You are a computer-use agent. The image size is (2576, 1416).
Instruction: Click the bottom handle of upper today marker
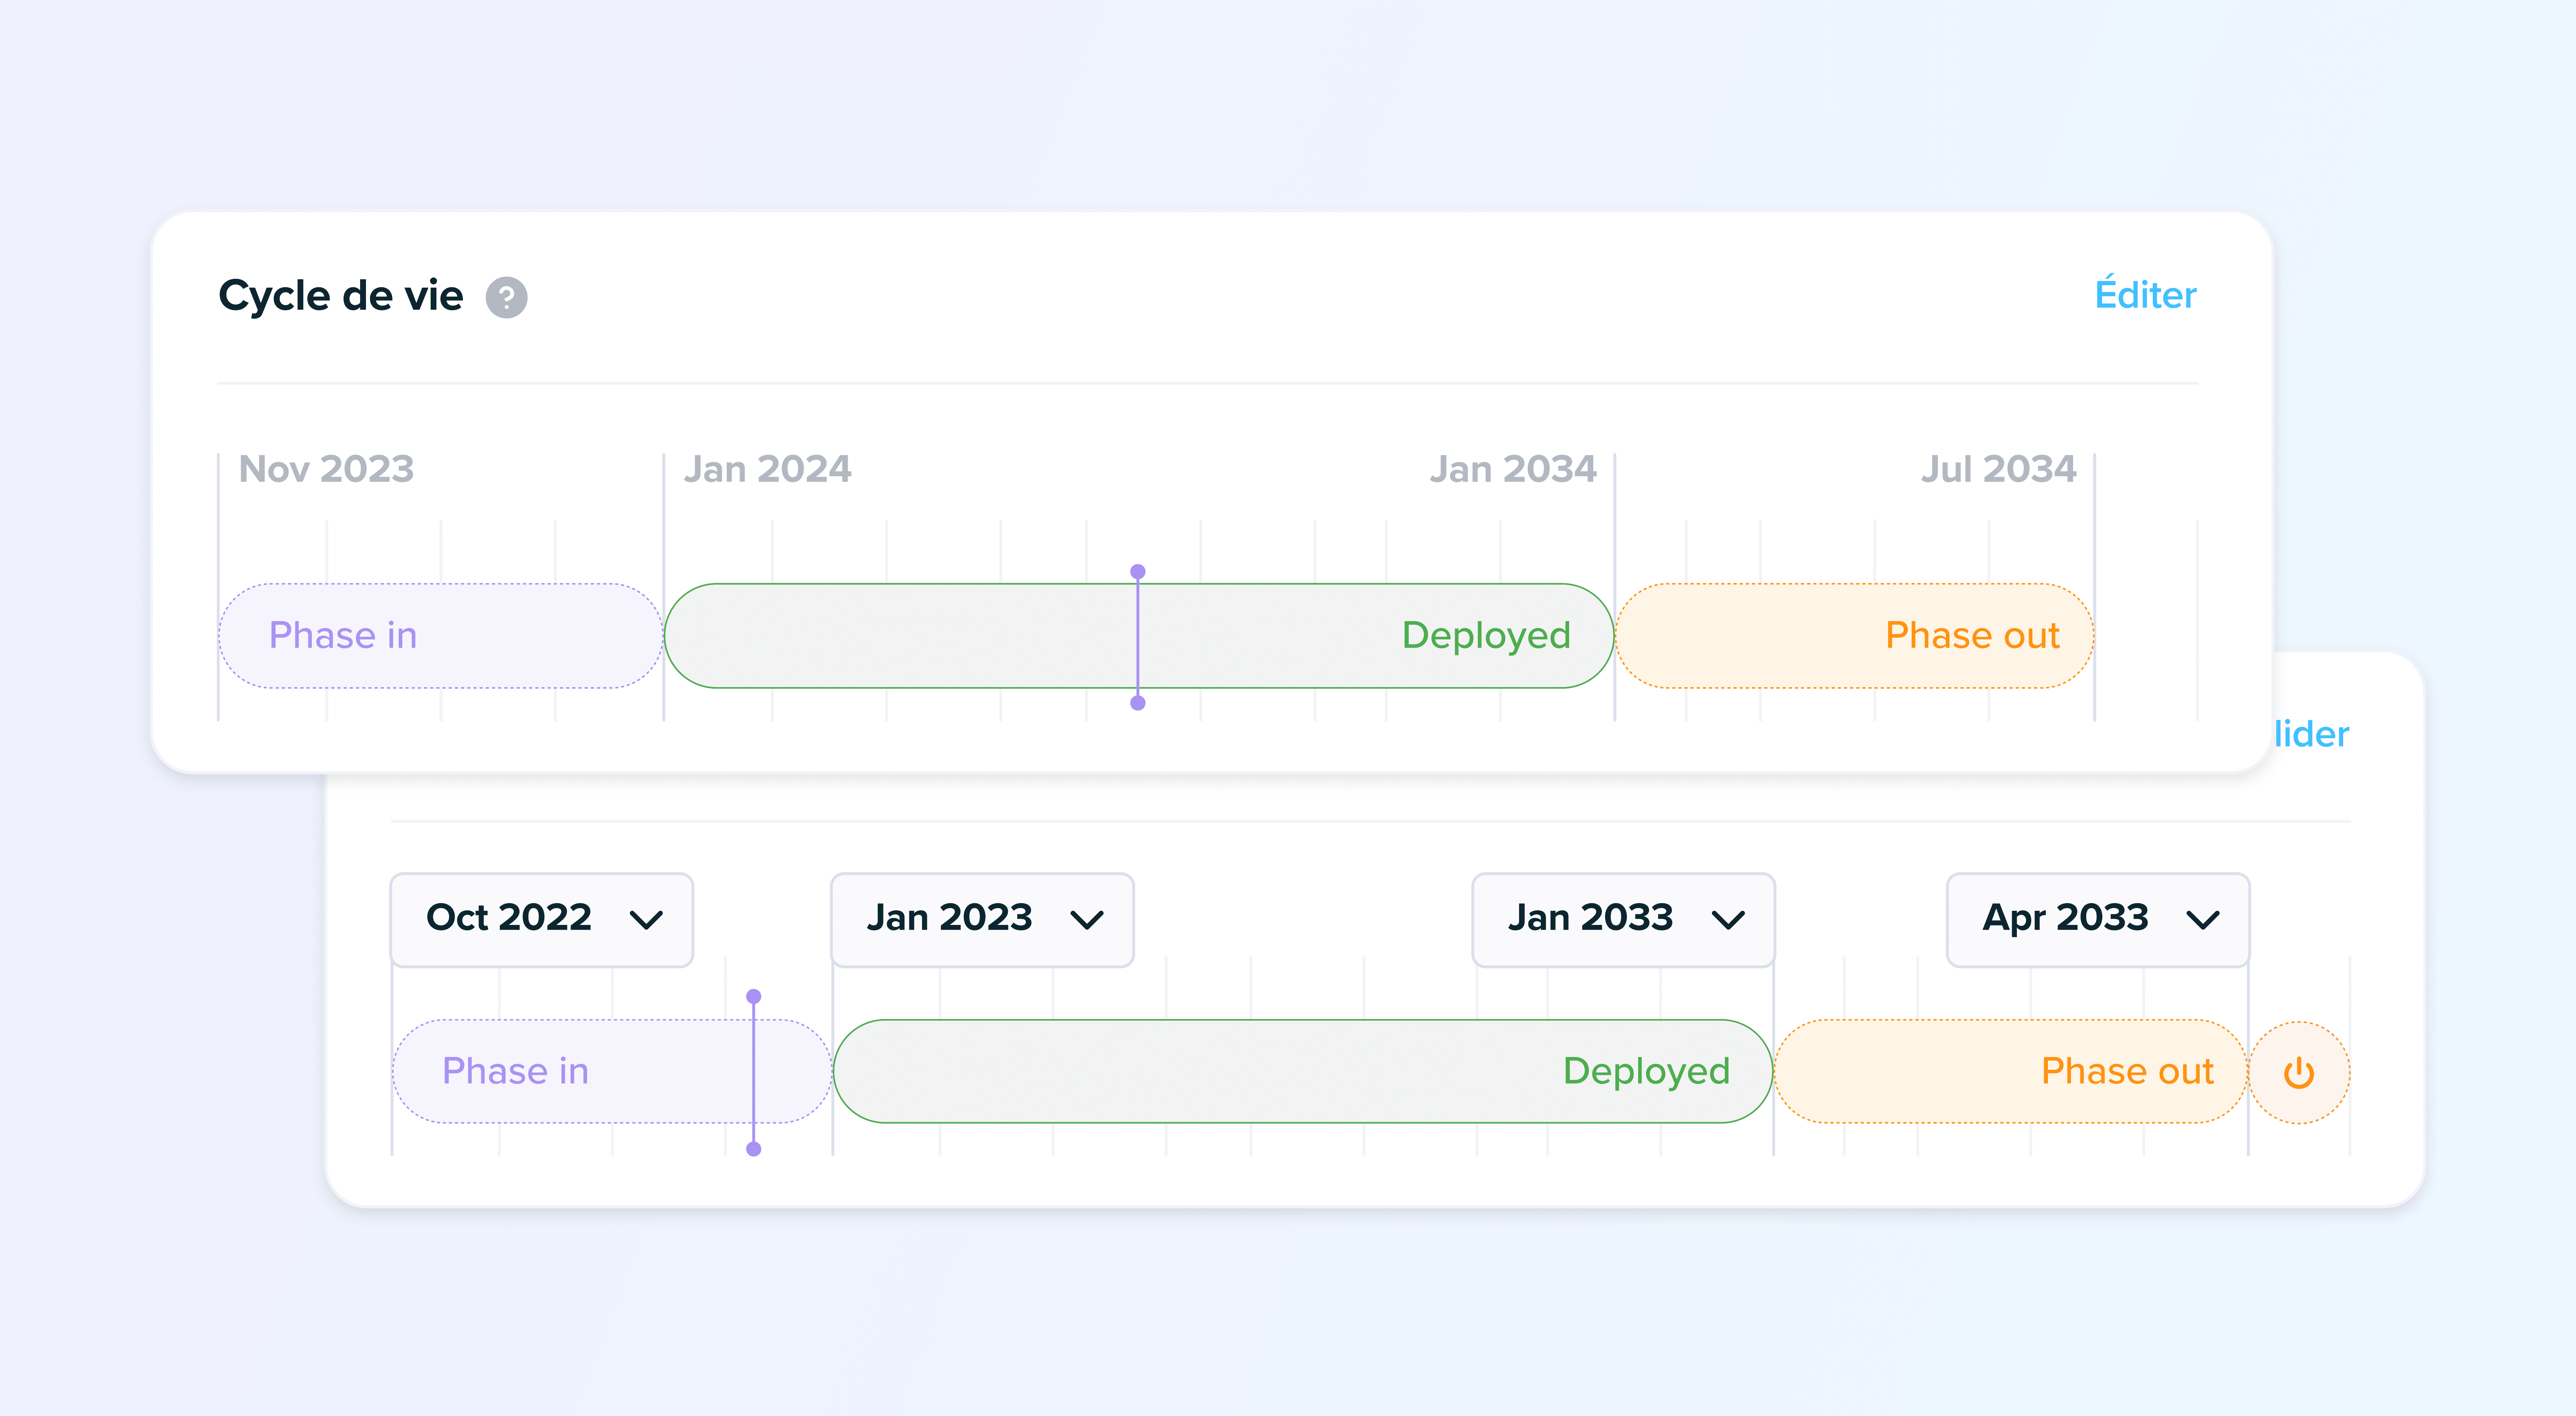pos(1137,703)
